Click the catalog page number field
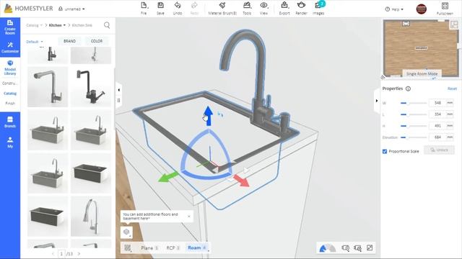Screen dimensions: 462x259 [x=61, y=254]
